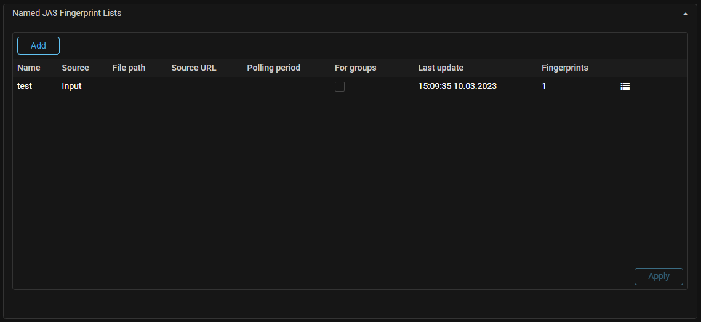This screenshot has height=322, width=701.
Task: Click the Source column header
Action: pos(75,68)
